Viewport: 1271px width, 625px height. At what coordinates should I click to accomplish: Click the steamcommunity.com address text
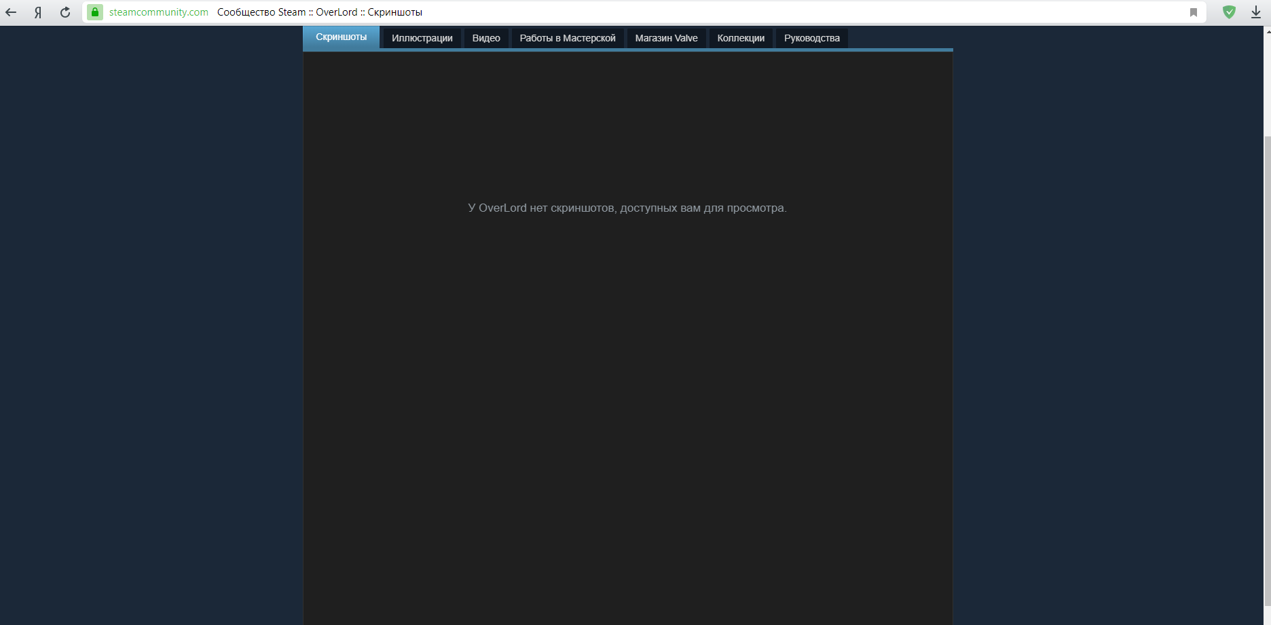point(159,12)
